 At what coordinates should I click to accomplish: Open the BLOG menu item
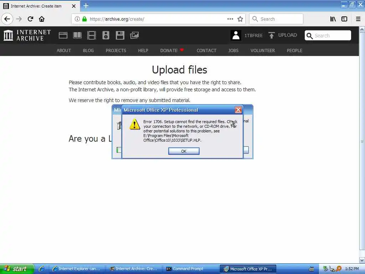coord(88,51)
